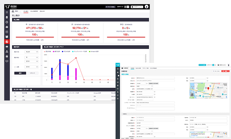231x139 pixels.
Task: Open the 集計方法 dropdown in filter panel
Action: coord(32,52)
